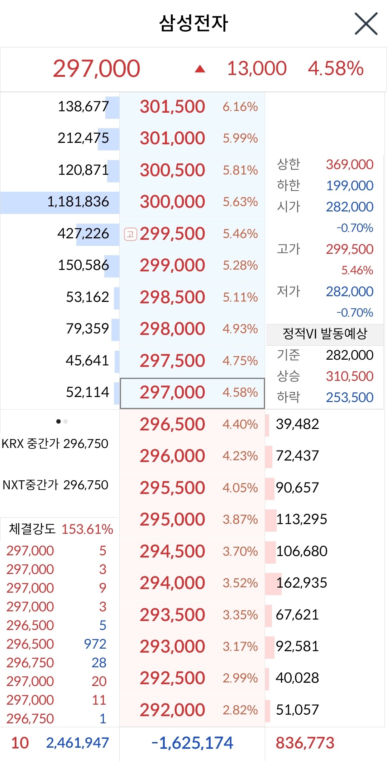Viewport: 387px width, 761px height.
Task: Select the 300,000 ask price row
Action: (x=192, y=202)
